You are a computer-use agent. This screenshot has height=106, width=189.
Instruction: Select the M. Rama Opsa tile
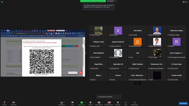[x=177, y=64]
